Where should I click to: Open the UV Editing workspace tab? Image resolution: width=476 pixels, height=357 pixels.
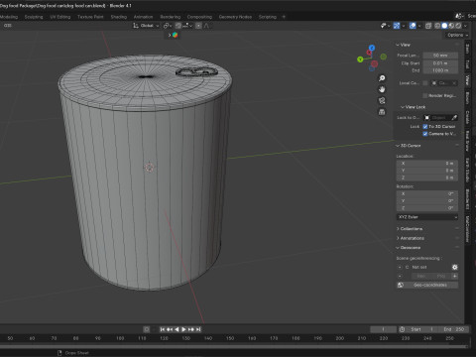(60, 17)
